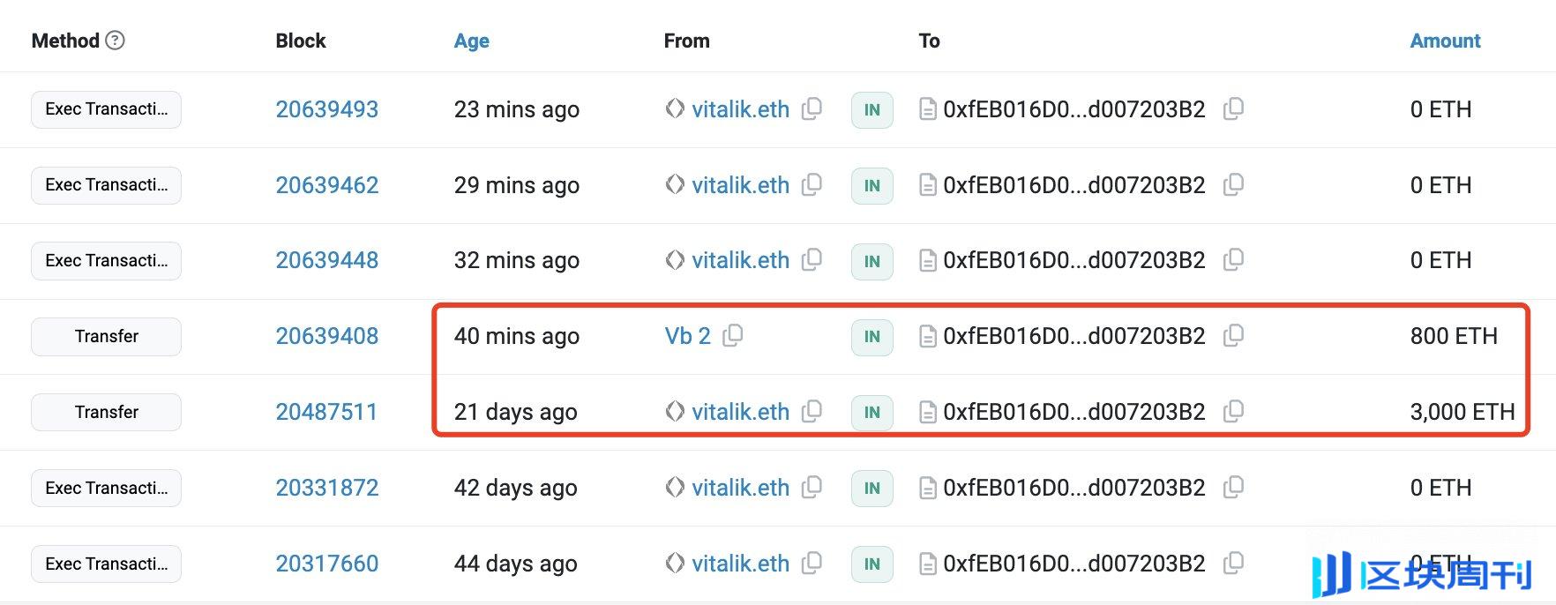1556x605 pixels.
Task: Toggle the IN badge in the 23 mins ago row
Action: (x=872, y=110)
